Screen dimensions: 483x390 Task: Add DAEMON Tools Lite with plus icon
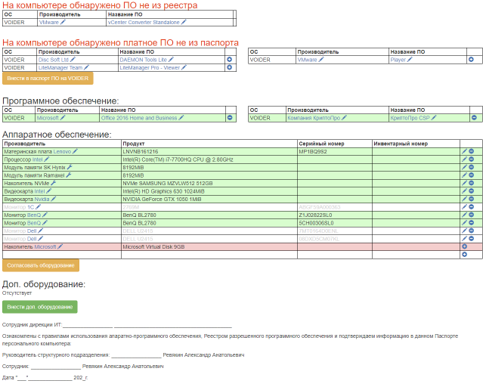click(229, 60)
